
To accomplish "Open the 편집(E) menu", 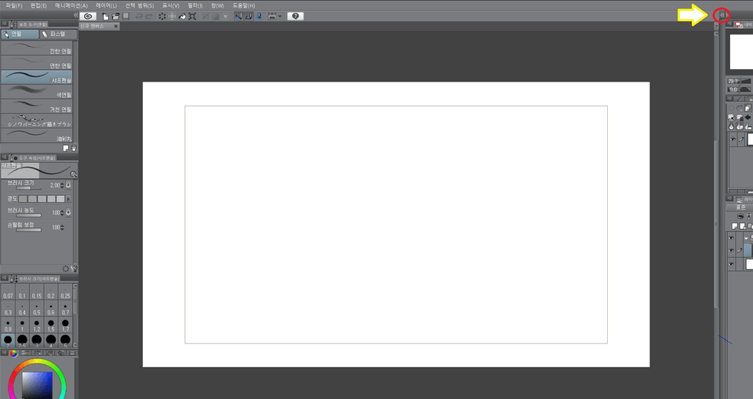I will tap(38, 5).
